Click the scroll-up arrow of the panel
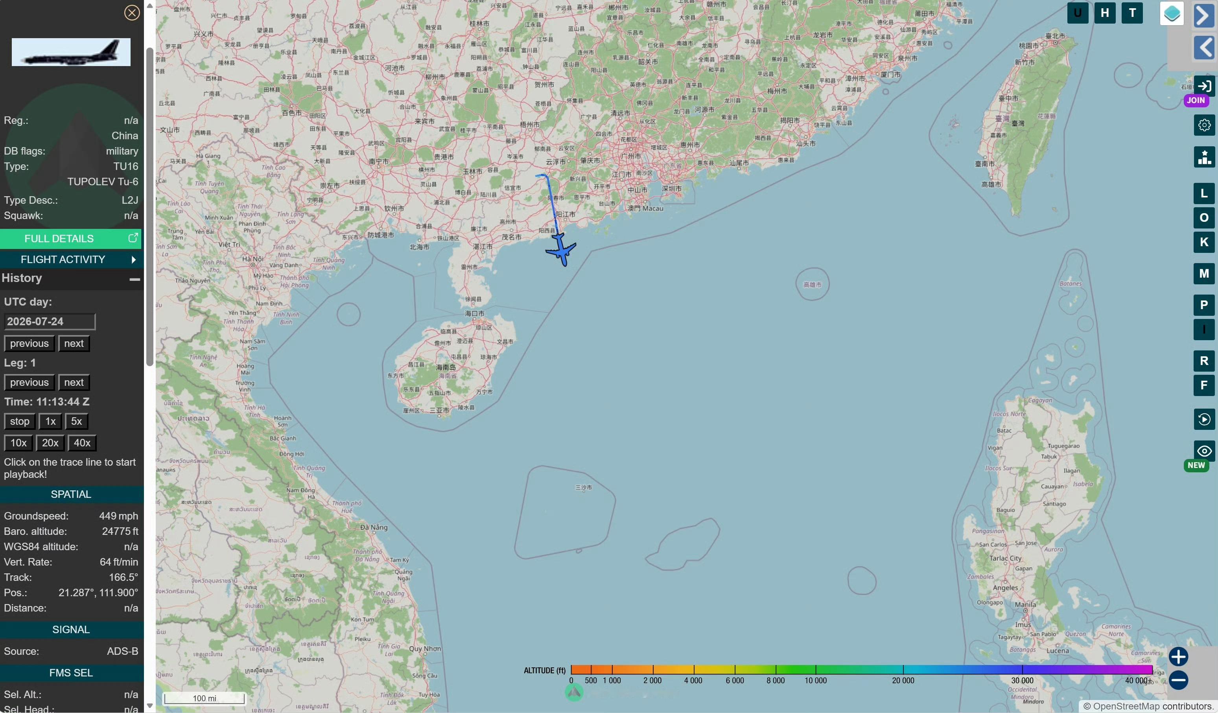 click(150, 6)
